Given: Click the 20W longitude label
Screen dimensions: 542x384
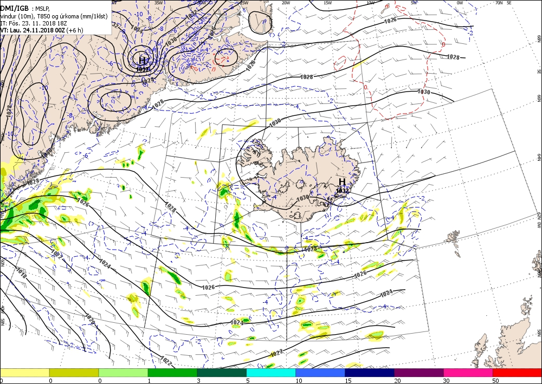Looking at the screenshot, I should (x=286, y=3).
